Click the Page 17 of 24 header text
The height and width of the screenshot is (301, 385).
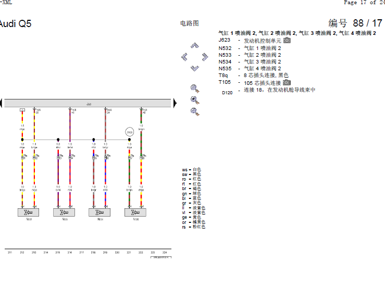pos(364,3)
